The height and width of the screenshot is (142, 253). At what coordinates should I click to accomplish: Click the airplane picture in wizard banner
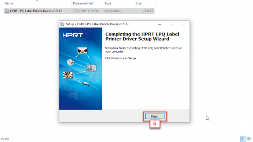tap(86, 83)
